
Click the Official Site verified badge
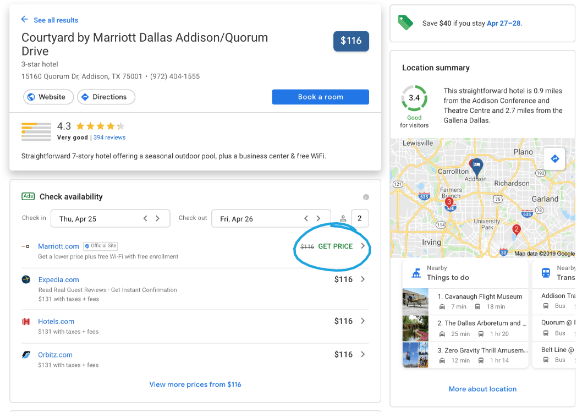pyautogui.click(x=101, y=246)
